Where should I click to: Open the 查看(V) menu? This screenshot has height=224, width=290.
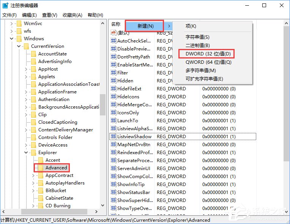(50, 15)
